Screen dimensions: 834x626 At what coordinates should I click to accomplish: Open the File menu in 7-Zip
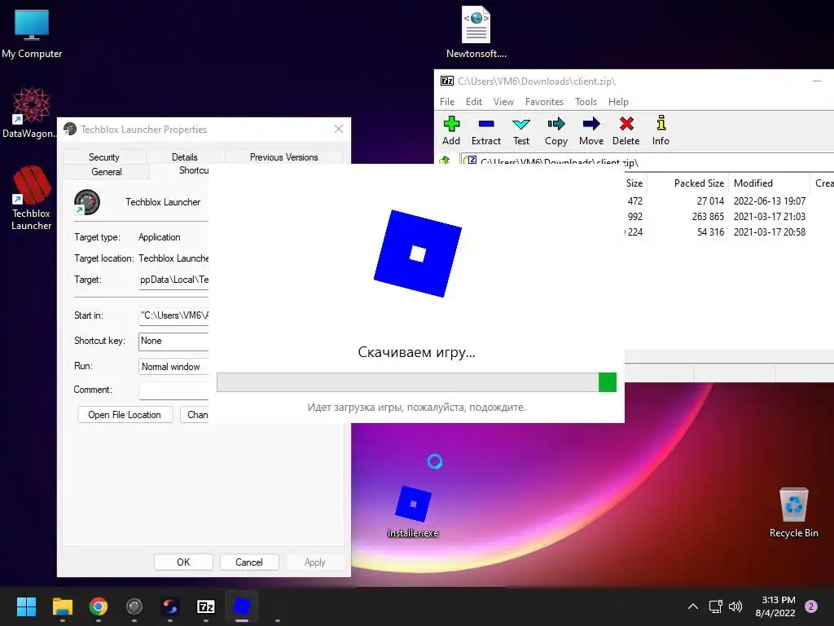tap(447, 102)
